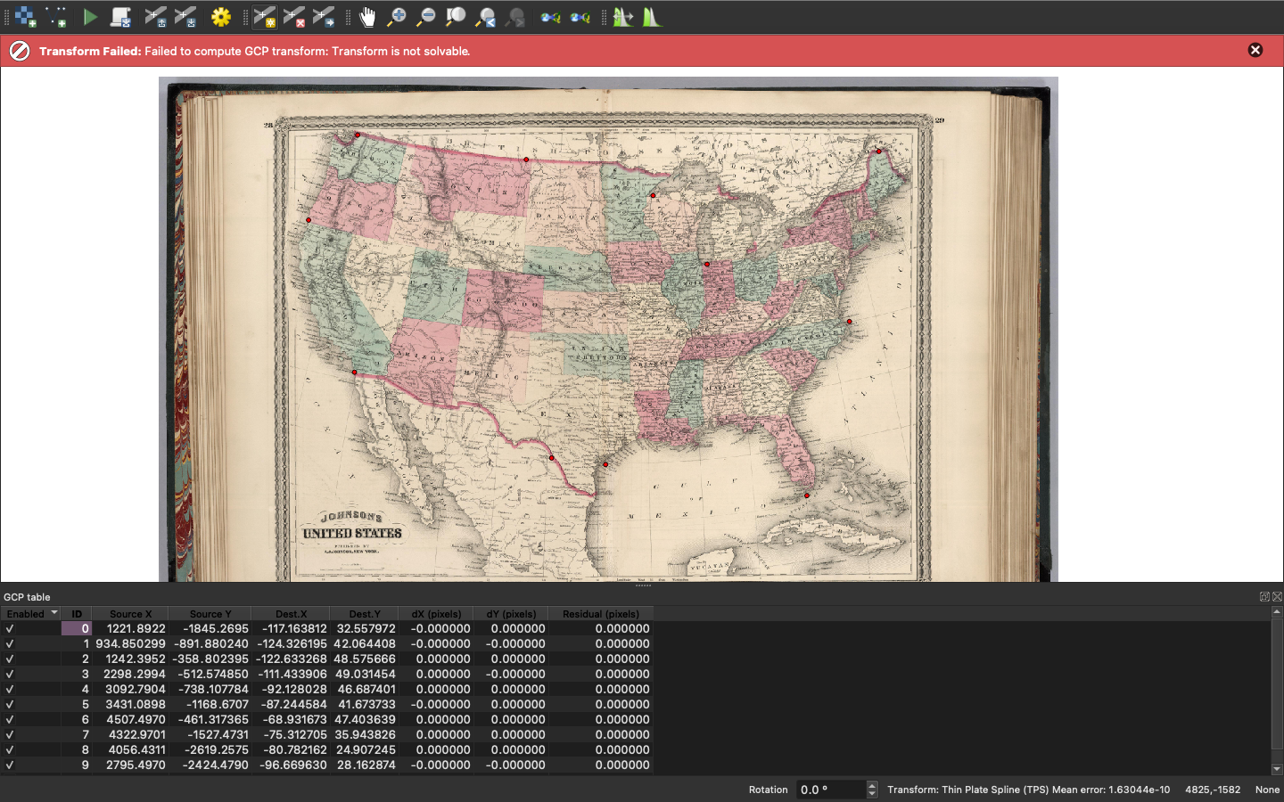
Task: Sort GCP table by Dest.X header
Action: tap(291, 614)
